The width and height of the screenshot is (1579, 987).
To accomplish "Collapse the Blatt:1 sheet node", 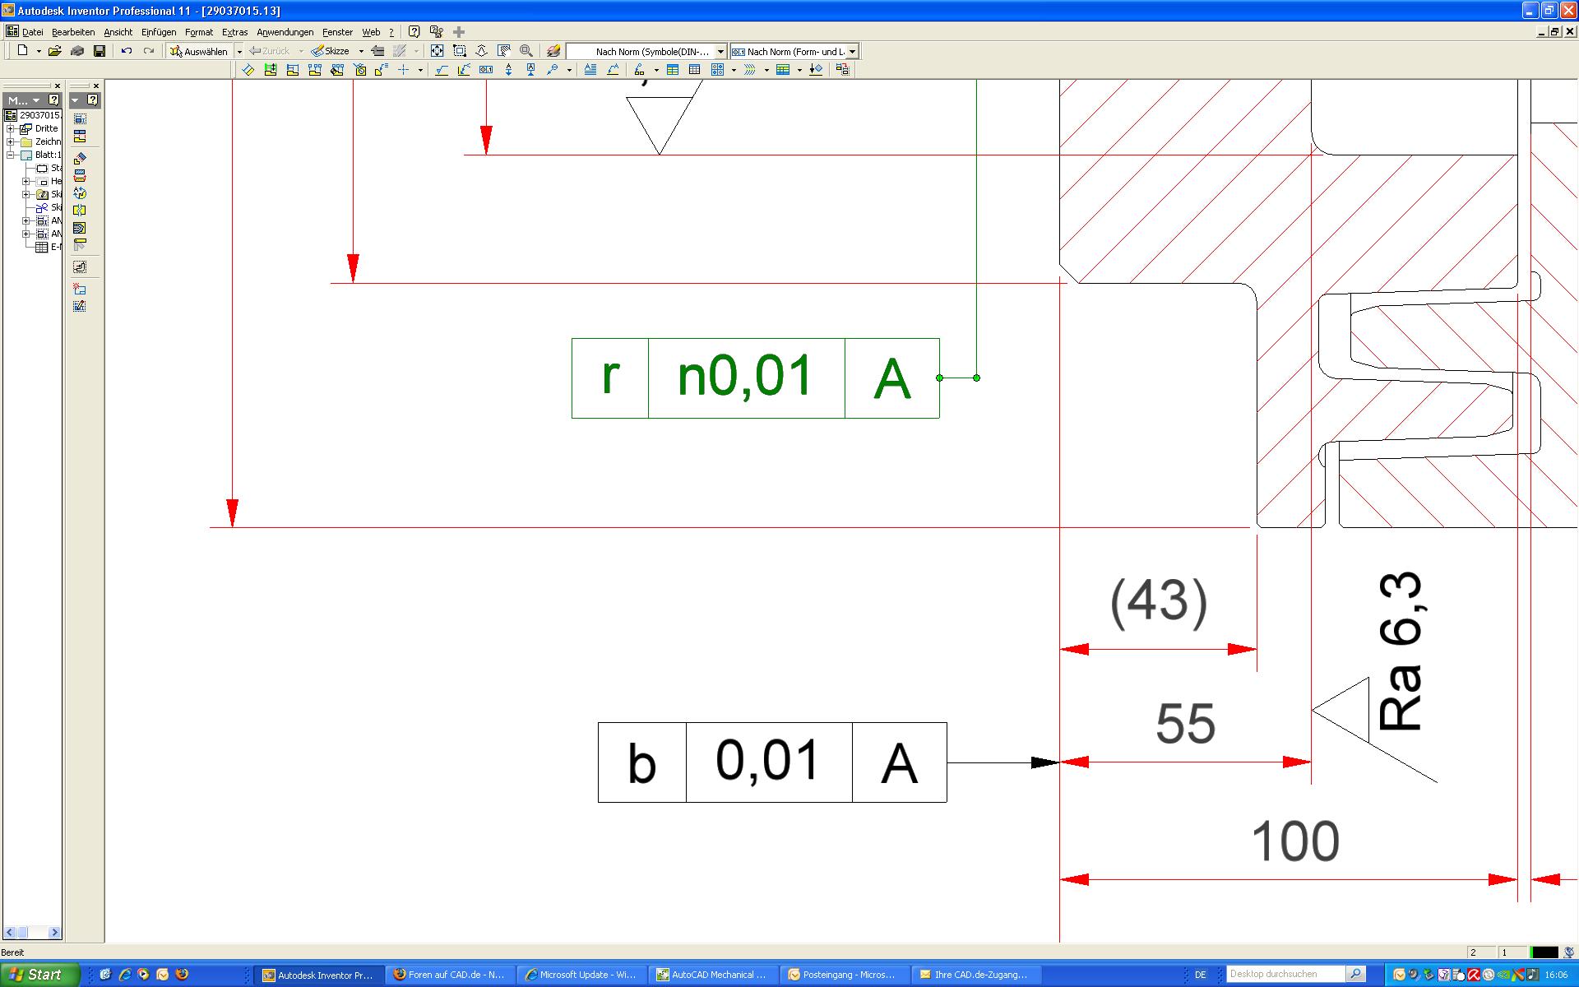I will (11, 155).
